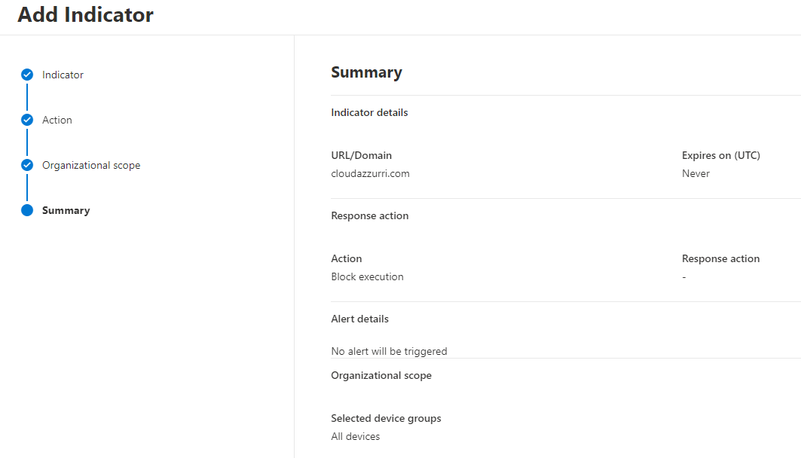The image size is (801, 458).
Task: Click the Never expiration value
Action: (x=696, y=173)
